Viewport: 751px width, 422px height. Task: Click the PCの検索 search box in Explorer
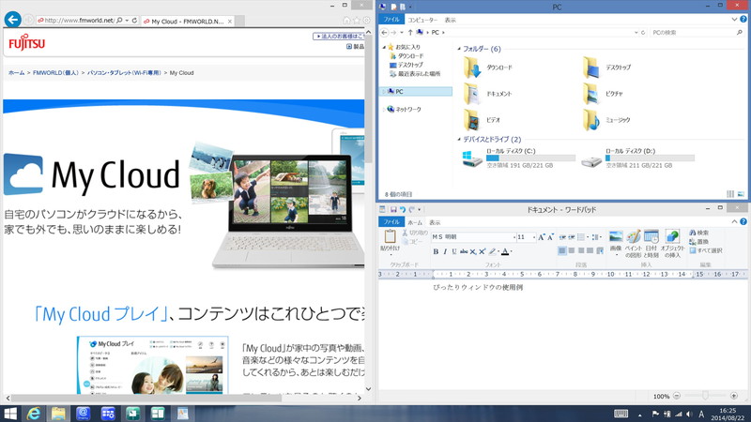(695, 32)
